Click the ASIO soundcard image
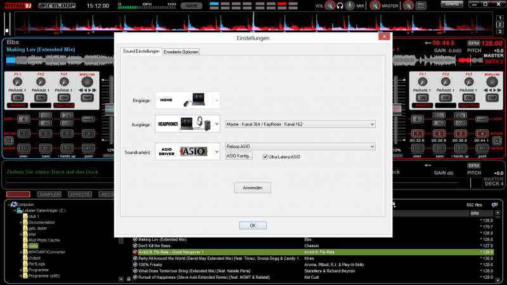Viewport: 507px width, 285px height. (x=193, y=151)
